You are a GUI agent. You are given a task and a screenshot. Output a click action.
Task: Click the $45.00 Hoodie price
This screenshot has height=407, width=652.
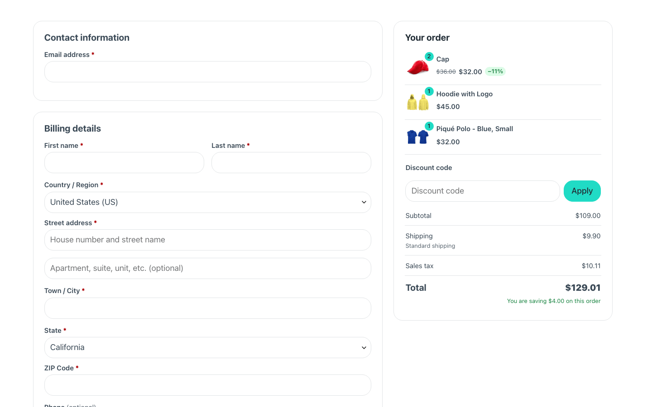pos(448,107)
